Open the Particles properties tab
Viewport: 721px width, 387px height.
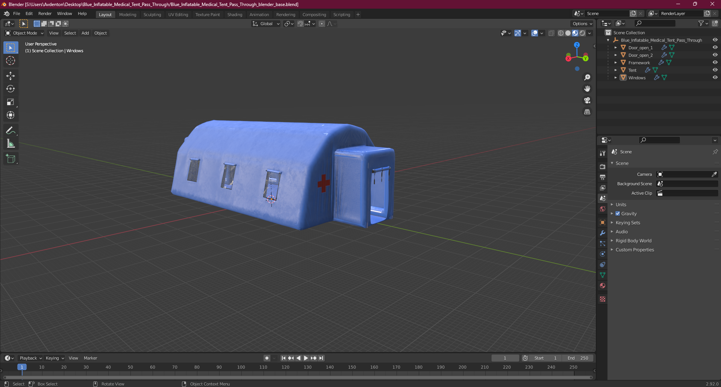pyautogui.click(x=603, y=243)
